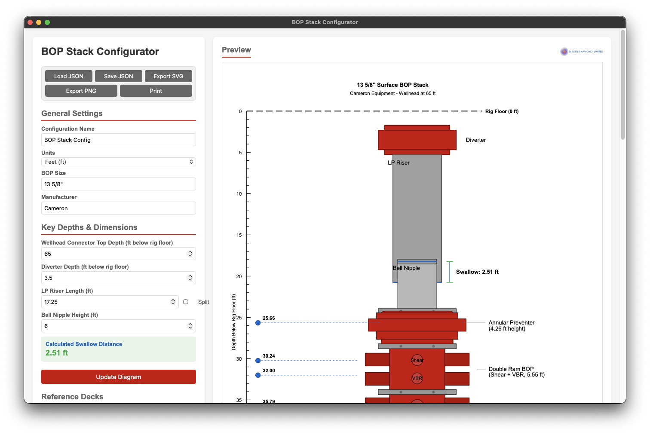Increment the Wellhead Connector Top Depth stepper
Image resolution: width=650 pixels, height=435 pixels.
coord(190,252)
